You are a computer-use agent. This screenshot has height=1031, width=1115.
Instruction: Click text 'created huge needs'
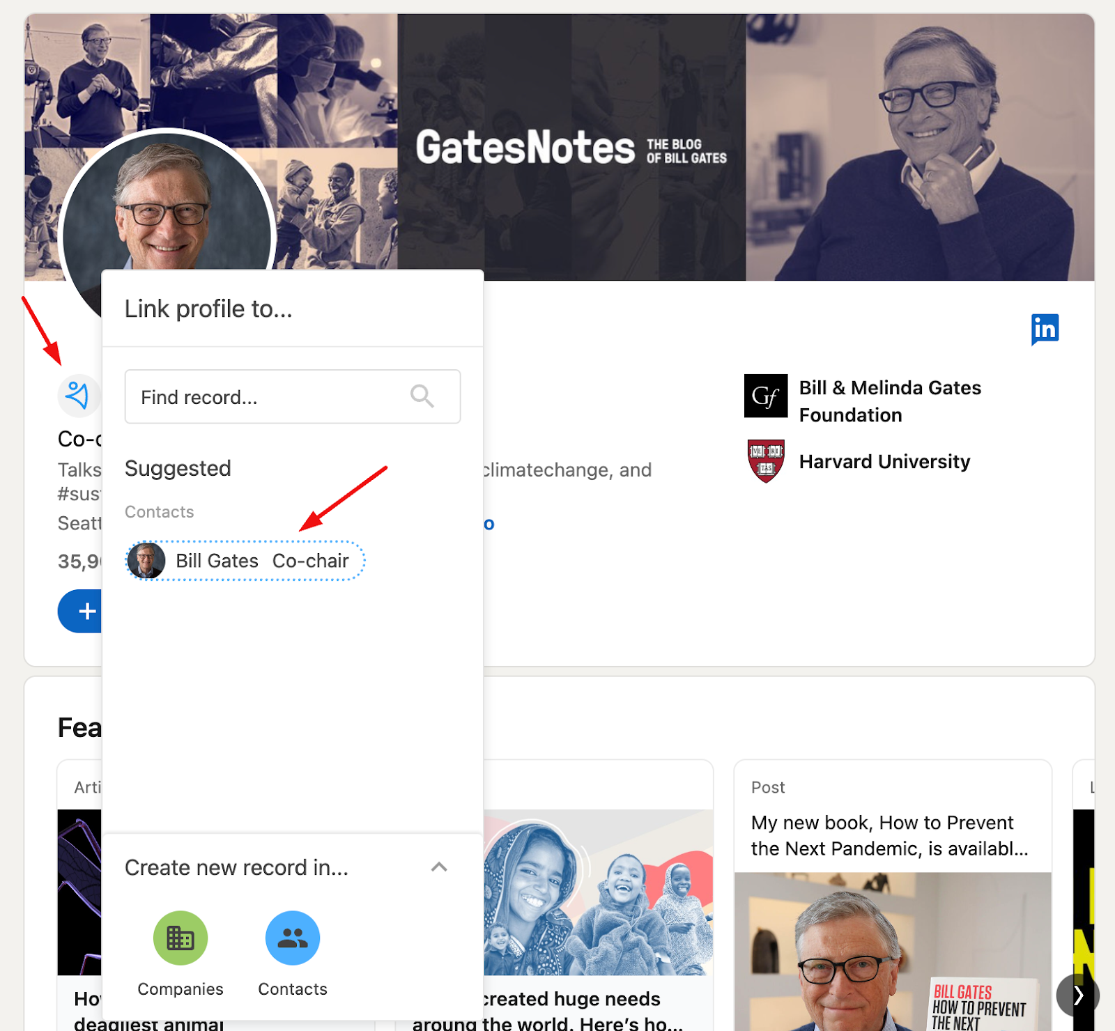pos(571,999)
